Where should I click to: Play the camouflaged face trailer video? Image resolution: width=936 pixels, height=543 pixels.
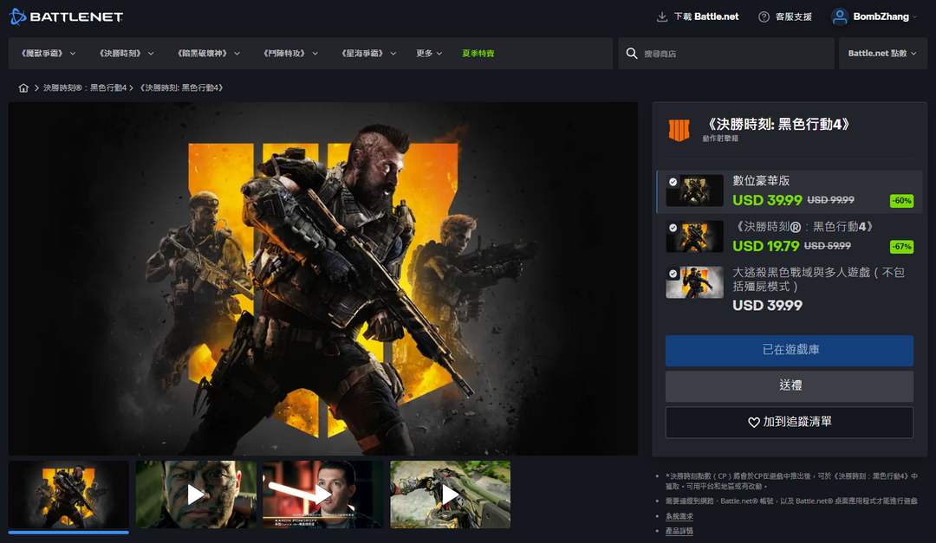[x=196, y=495]
